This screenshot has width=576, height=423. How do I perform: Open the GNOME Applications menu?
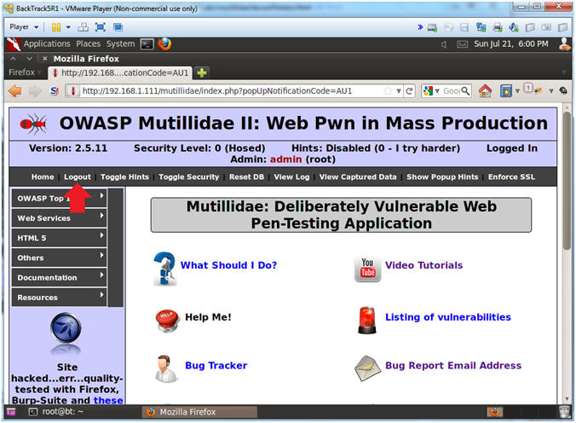tap(47, 43)
